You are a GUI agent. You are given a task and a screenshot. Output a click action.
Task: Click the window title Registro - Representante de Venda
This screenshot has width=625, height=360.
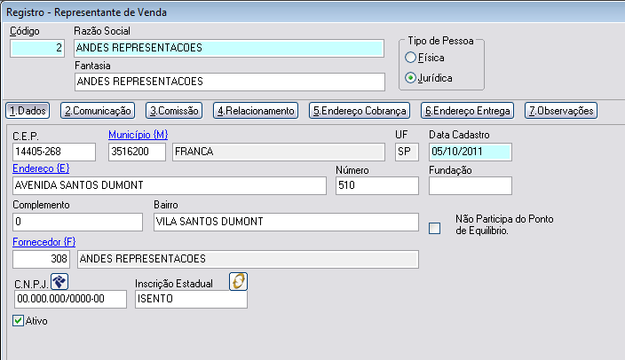pos(86,12)
